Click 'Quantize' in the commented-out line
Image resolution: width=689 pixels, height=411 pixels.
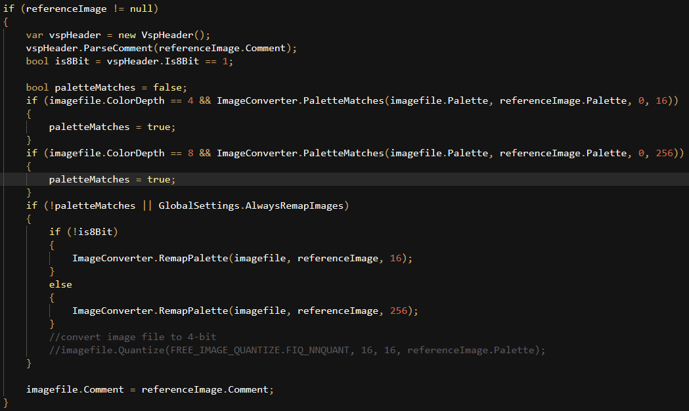click(141, 351)
